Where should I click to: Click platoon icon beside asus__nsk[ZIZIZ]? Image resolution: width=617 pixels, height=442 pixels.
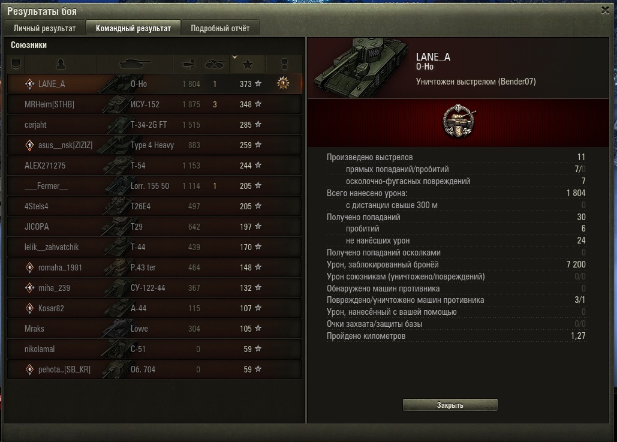pos(29,145)
